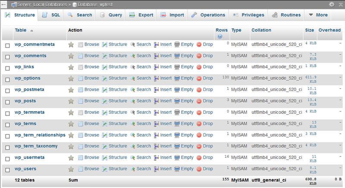Open page settings gear icon
This screenshot has width=345, height=188.
(x=332, y=4)
